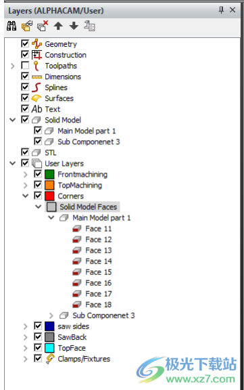Viewport: 244px width, 390px height.
Task: Toggle the Sub Componenet 3 checkbox under Solid Model
Action: point(38,142)
